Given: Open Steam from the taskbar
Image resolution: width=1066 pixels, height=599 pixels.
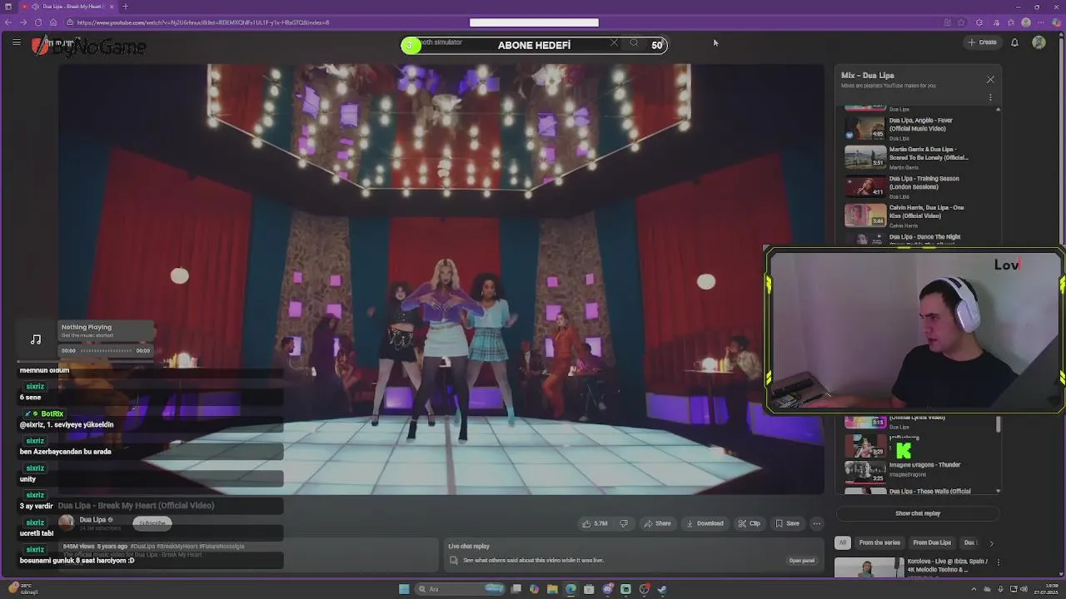Looking at the screenshot, I should (662, 589).
